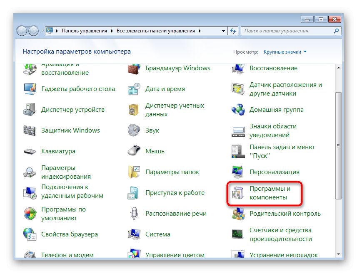This screenshot has height=273, width=357.
Task: Open the Брандмауэр Windows link
Action: click(x=178, y=68)
